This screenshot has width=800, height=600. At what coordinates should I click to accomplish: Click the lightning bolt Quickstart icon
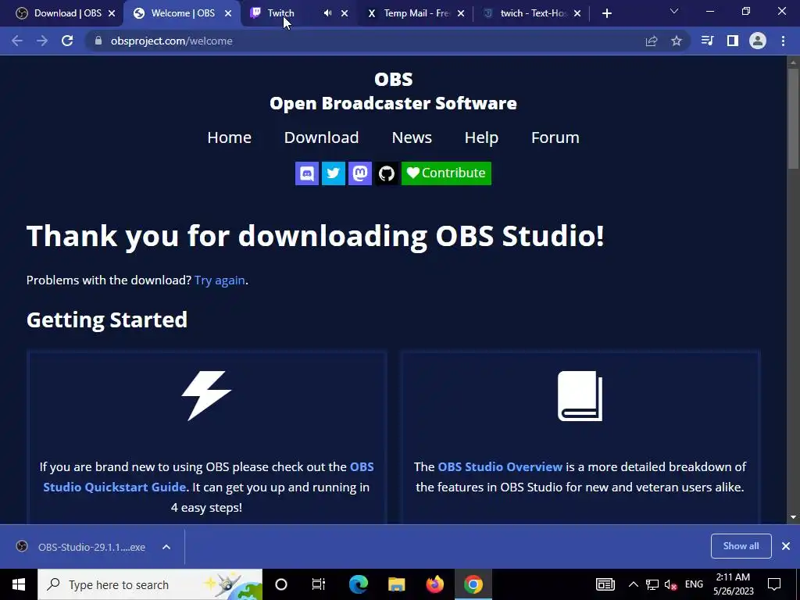pyautogui.click(x=206, y=396)
